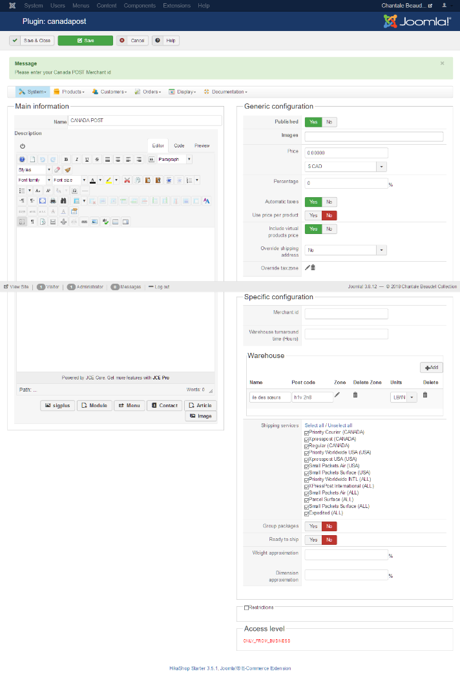Delete the warehouse row trash icon
460x698 pixels.
[425, 395]
